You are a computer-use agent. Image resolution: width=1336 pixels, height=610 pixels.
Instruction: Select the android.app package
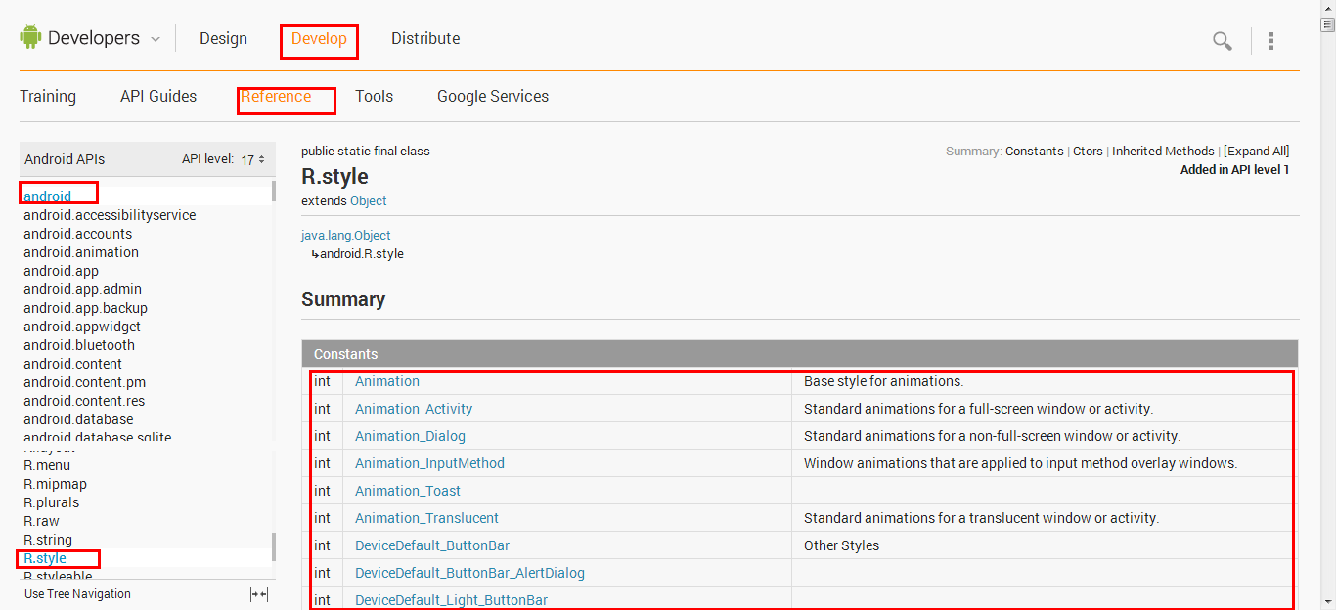coord(61,271)
